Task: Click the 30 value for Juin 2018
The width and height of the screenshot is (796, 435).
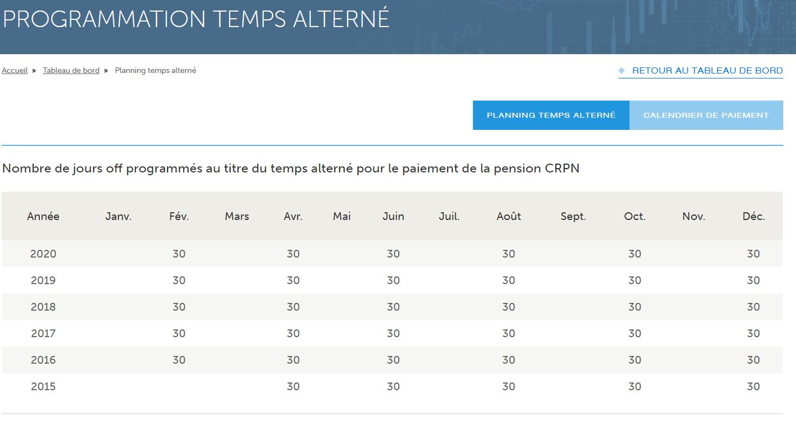Action: tap(393, 307)
